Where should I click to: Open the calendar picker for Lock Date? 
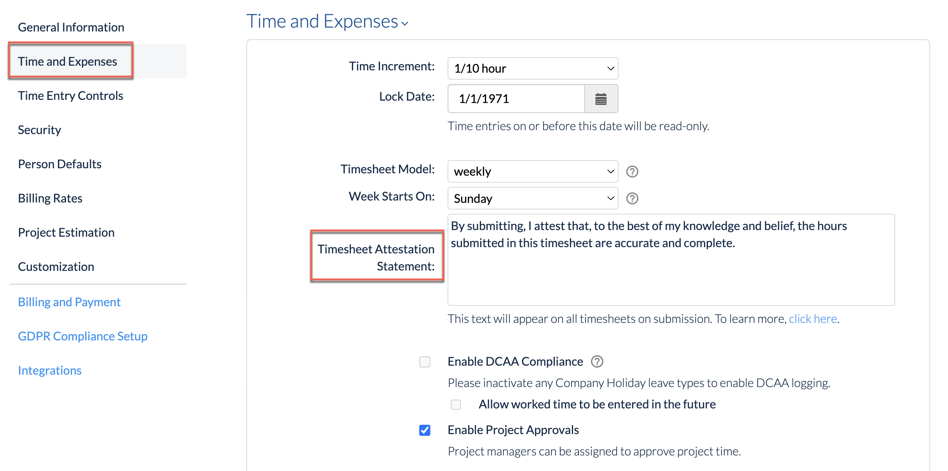point(601,99)
